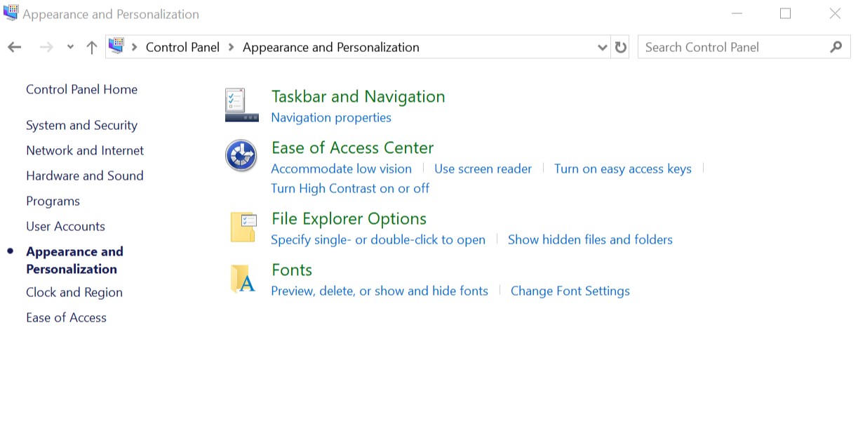This screenshot has height=436, width=858.
Task: Open Change Font Settings link
Action: point(570,291)
